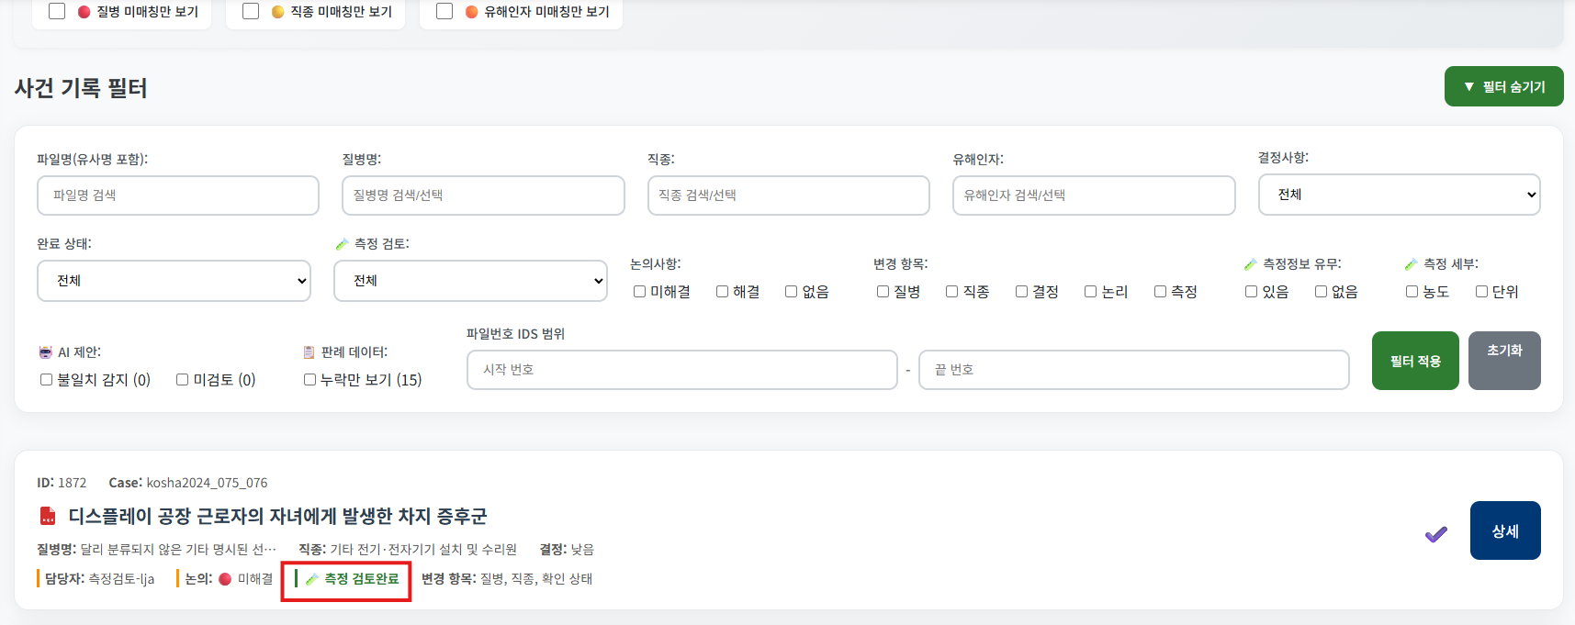Toggle the 질병 미매칭만 보기 checkbox
The image size is (1575, 625).
tap(57, 11)
